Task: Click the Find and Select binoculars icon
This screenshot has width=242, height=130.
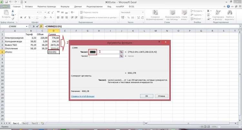Action: pos(229,13)
